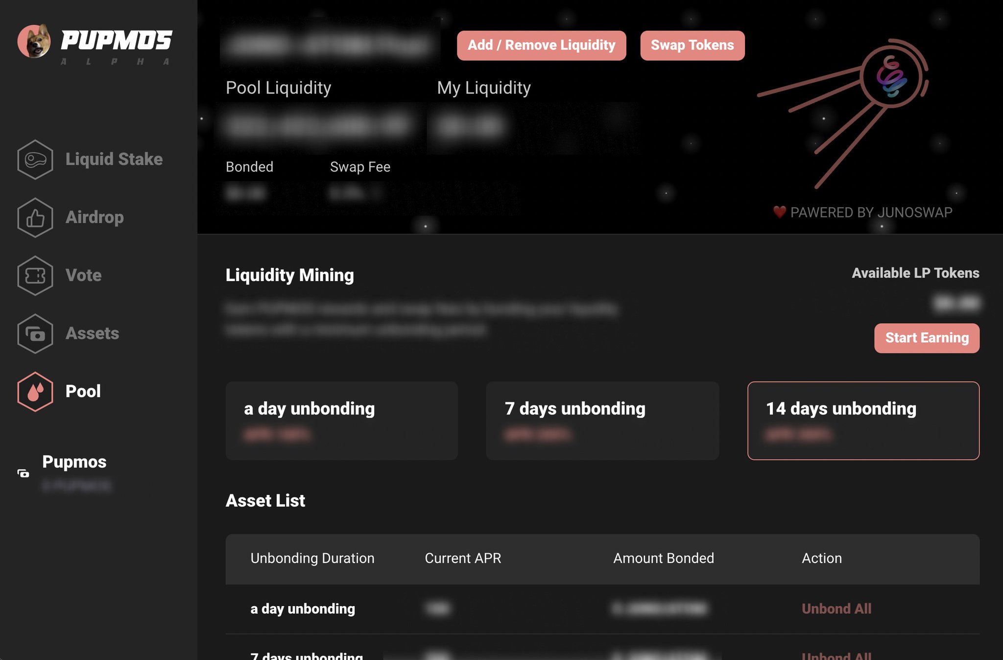This screenshot has height=660, width=1003.
Task: Click Unbond All for a day unbonding
Action: (x=836, y=609)
